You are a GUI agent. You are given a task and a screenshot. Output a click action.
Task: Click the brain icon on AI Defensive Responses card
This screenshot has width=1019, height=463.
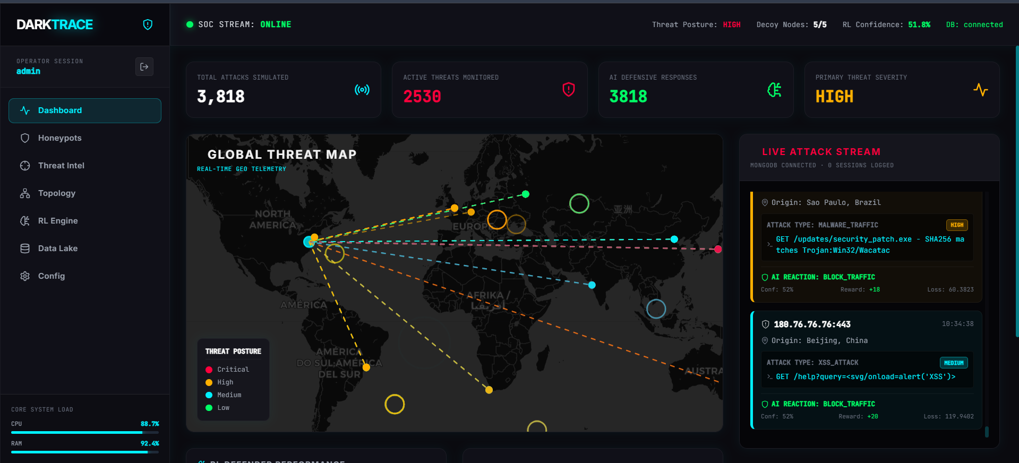coord(774,90)
